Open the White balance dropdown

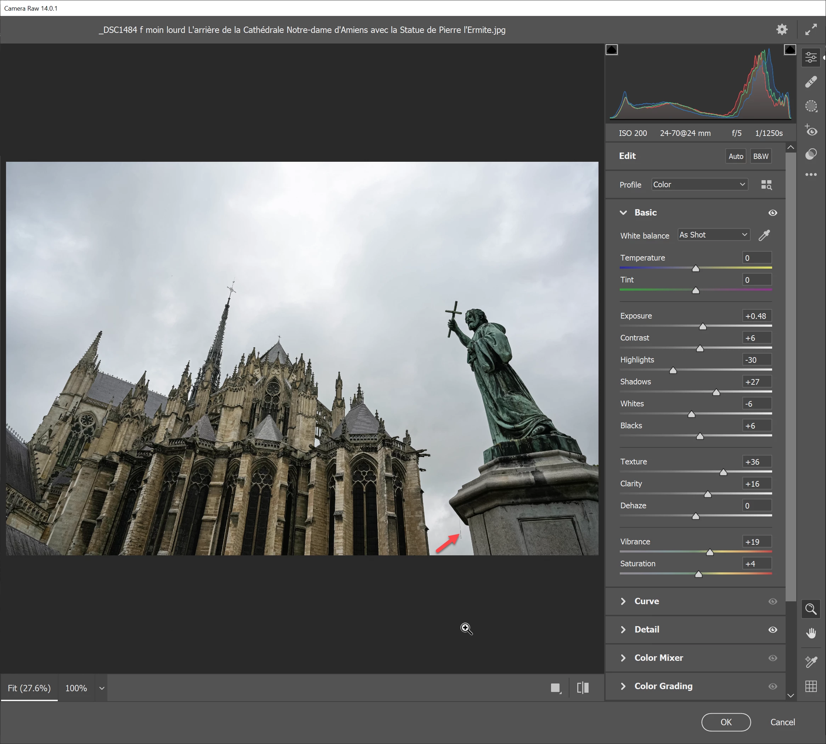pyautogui.click(x=713, y=235)
